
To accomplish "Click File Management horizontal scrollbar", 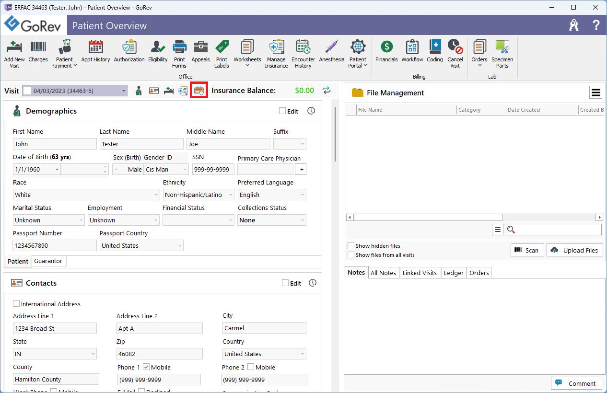I will (428, 217).
